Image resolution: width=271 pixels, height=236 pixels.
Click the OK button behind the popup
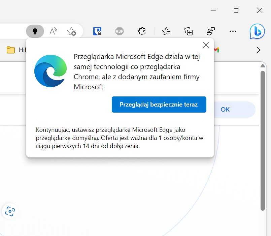click(225, 110)
